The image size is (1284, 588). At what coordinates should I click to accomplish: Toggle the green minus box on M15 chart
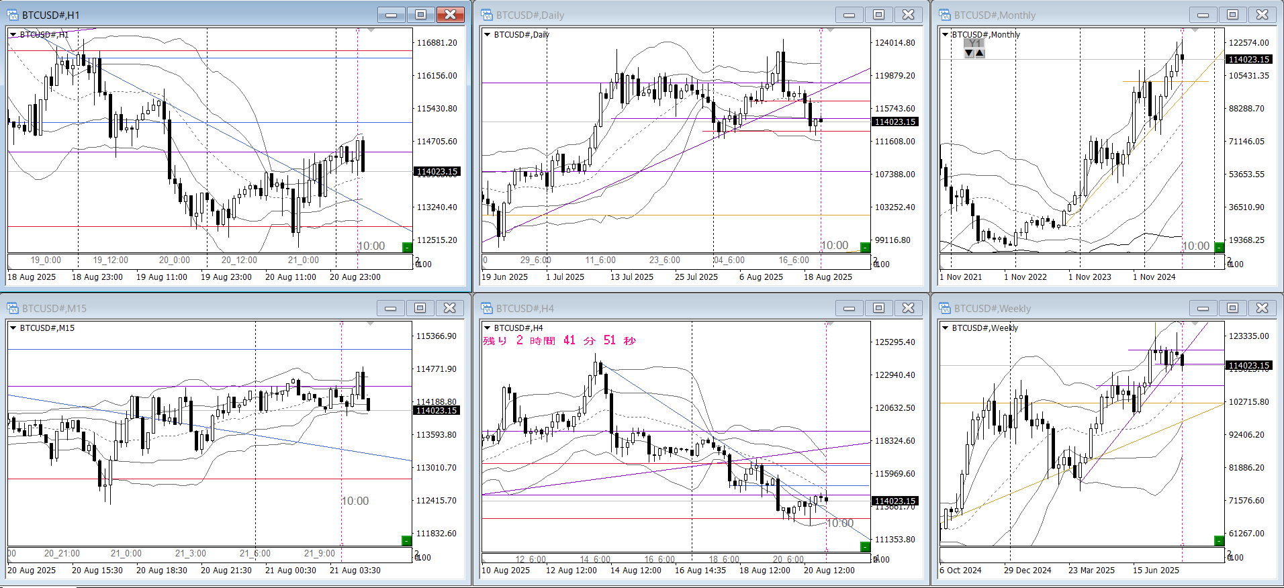point(406,540)
